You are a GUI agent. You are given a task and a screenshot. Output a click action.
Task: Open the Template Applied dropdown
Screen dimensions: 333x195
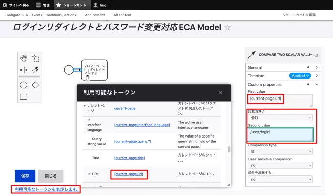pyautogui.click(x=300, y=76)
